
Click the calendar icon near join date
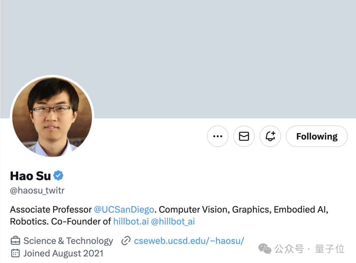coord(15,253)
